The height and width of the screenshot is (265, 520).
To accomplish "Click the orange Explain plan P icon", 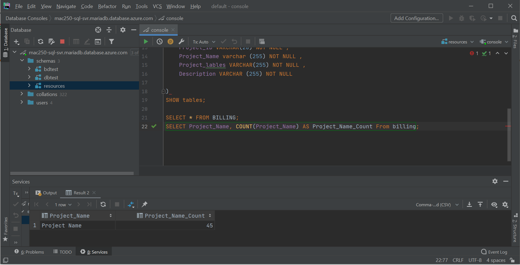I will click(170, 42).
